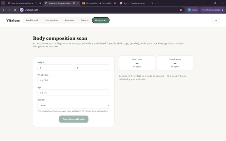Close the Google Accounts tab
Viewport: 226px width, 141px height.
[152, 3]
